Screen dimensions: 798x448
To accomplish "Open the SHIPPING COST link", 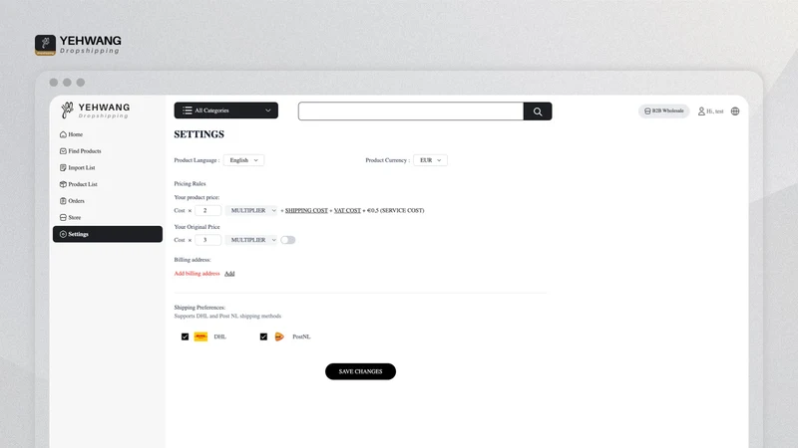I will coord(306,210).
